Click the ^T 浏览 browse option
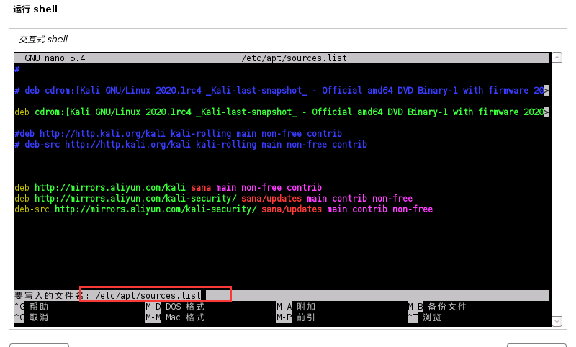This screenshot has height=347, width=576. point(424,317)
